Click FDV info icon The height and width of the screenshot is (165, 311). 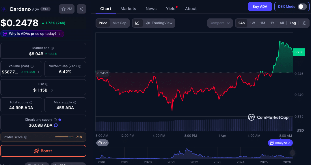(x=47, y=84)
